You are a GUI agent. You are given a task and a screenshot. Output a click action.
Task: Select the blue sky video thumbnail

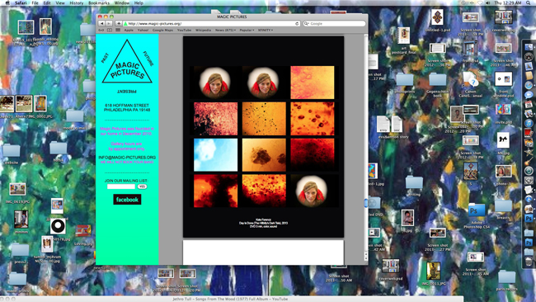[216, 154]
